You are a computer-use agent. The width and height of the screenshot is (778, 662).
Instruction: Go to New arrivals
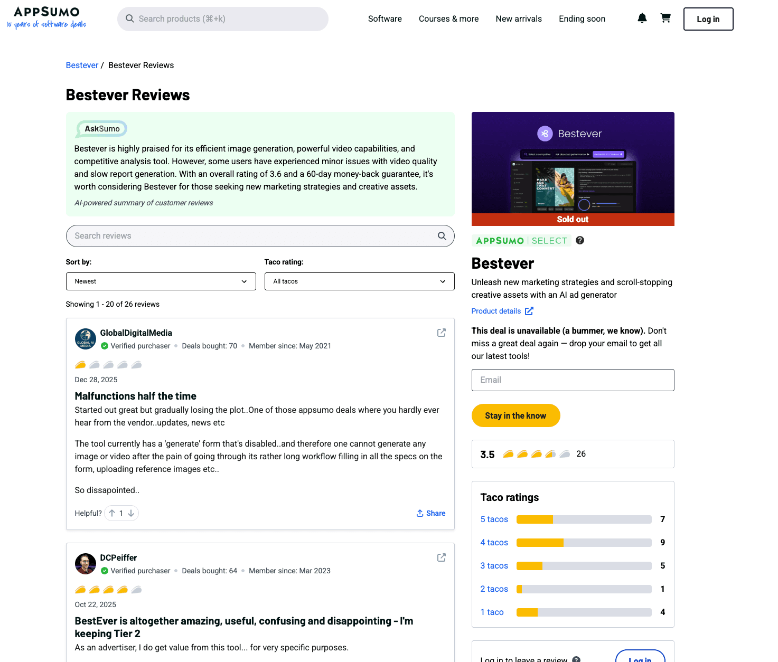(519, 19)
